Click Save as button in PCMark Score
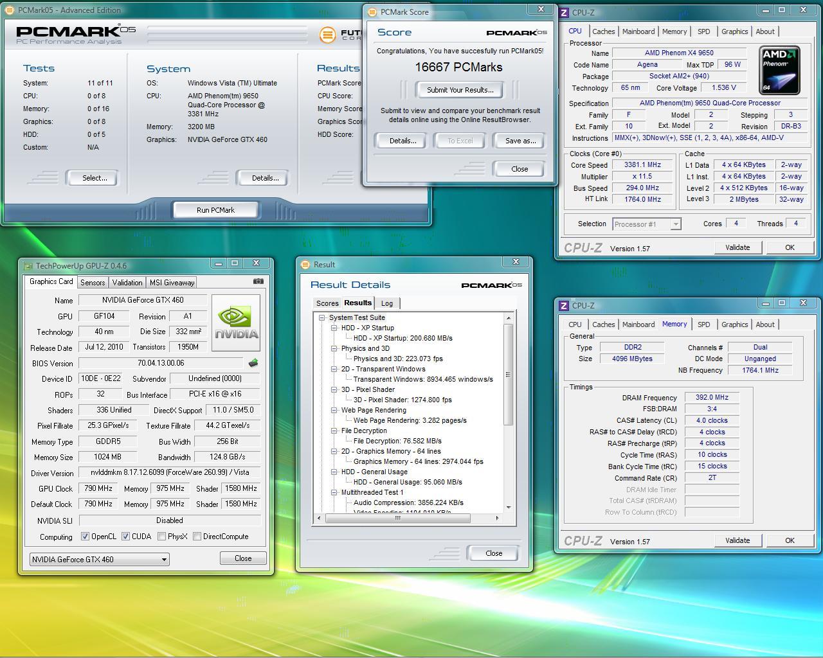This screenshot has width=823, height=658. pyautogui.click(x=520, y=141)
